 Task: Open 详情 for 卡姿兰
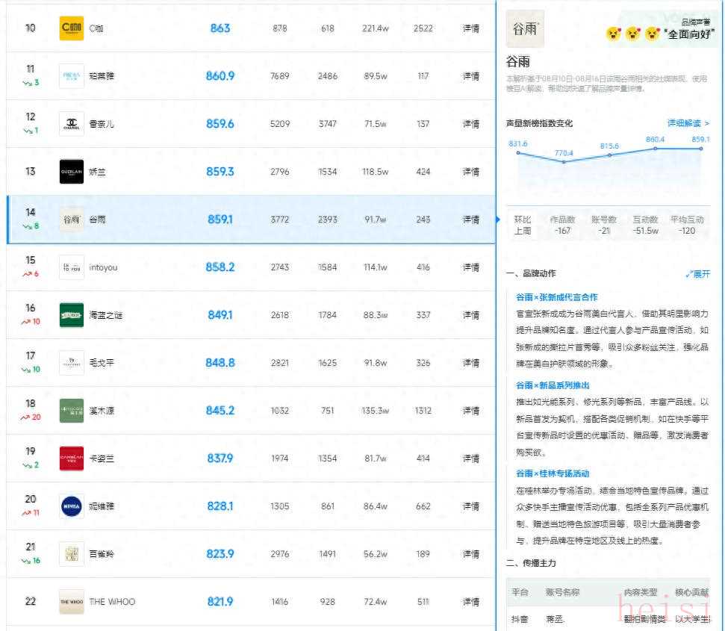tap(470, 459)
